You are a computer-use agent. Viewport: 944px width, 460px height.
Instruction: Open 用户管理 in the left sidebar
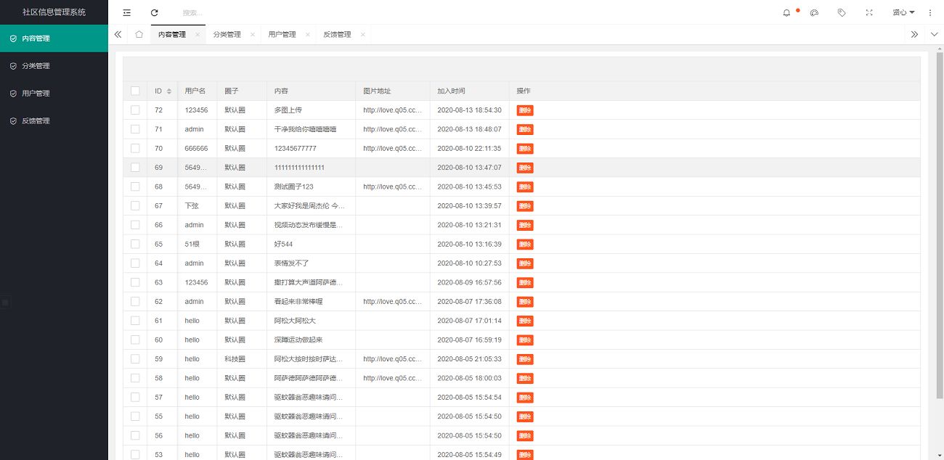(x=54, y=94)
